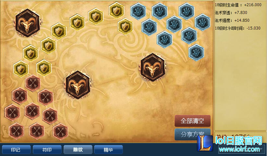Viewport: 267px width, 156px height.
Task: Select the top-left ram quintessence slot
Action: coord(28,23)
